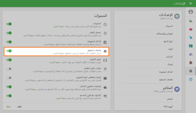Click the الإعدادات title in the green header
This screenshot has width=196, height=113.
[x=180, y=3]
